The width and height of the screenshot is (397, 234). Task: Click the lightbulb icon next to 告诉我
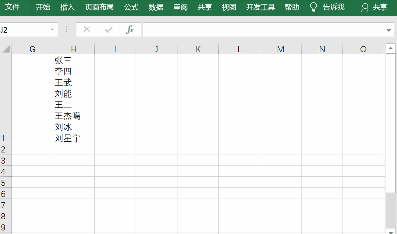313,8
